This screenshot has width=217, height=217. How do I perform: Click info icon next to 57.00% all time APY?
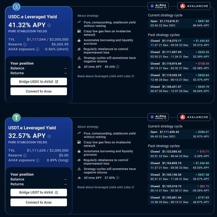pyautogui.click(x=118, y=178)
